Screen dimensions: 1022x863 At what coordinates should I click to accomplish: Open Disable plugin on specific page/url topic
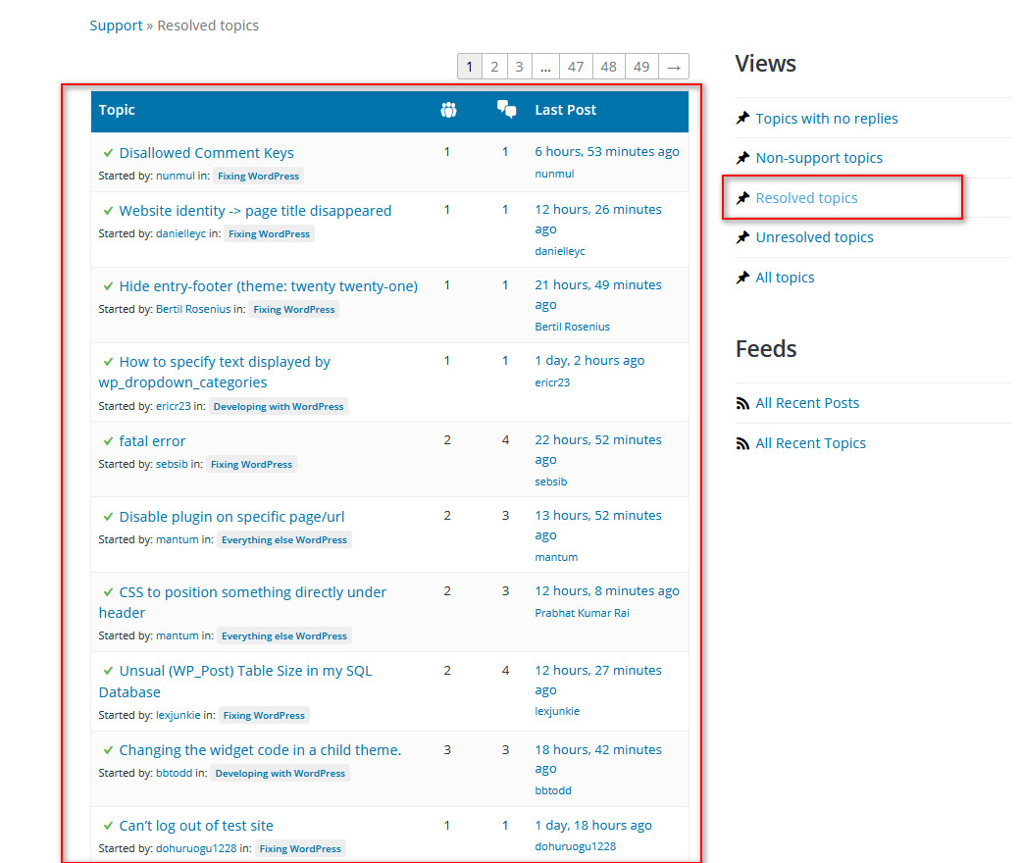click(x=231, y=517)
